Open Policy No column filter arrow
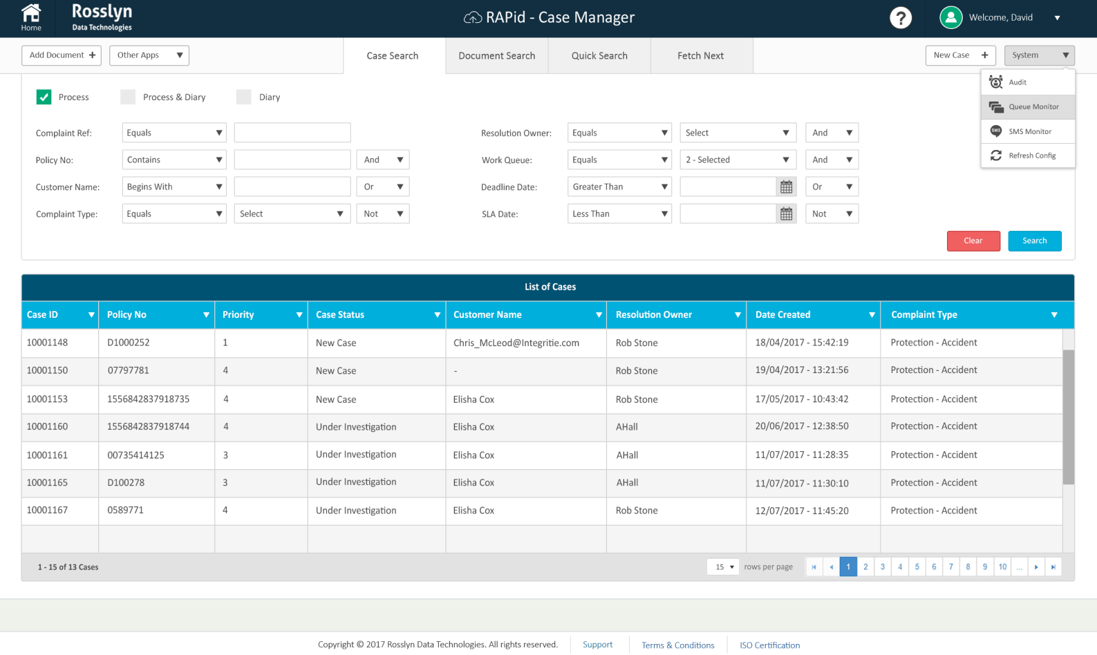The height and width of the screenshot is (655, 1097). click(206, 315)
